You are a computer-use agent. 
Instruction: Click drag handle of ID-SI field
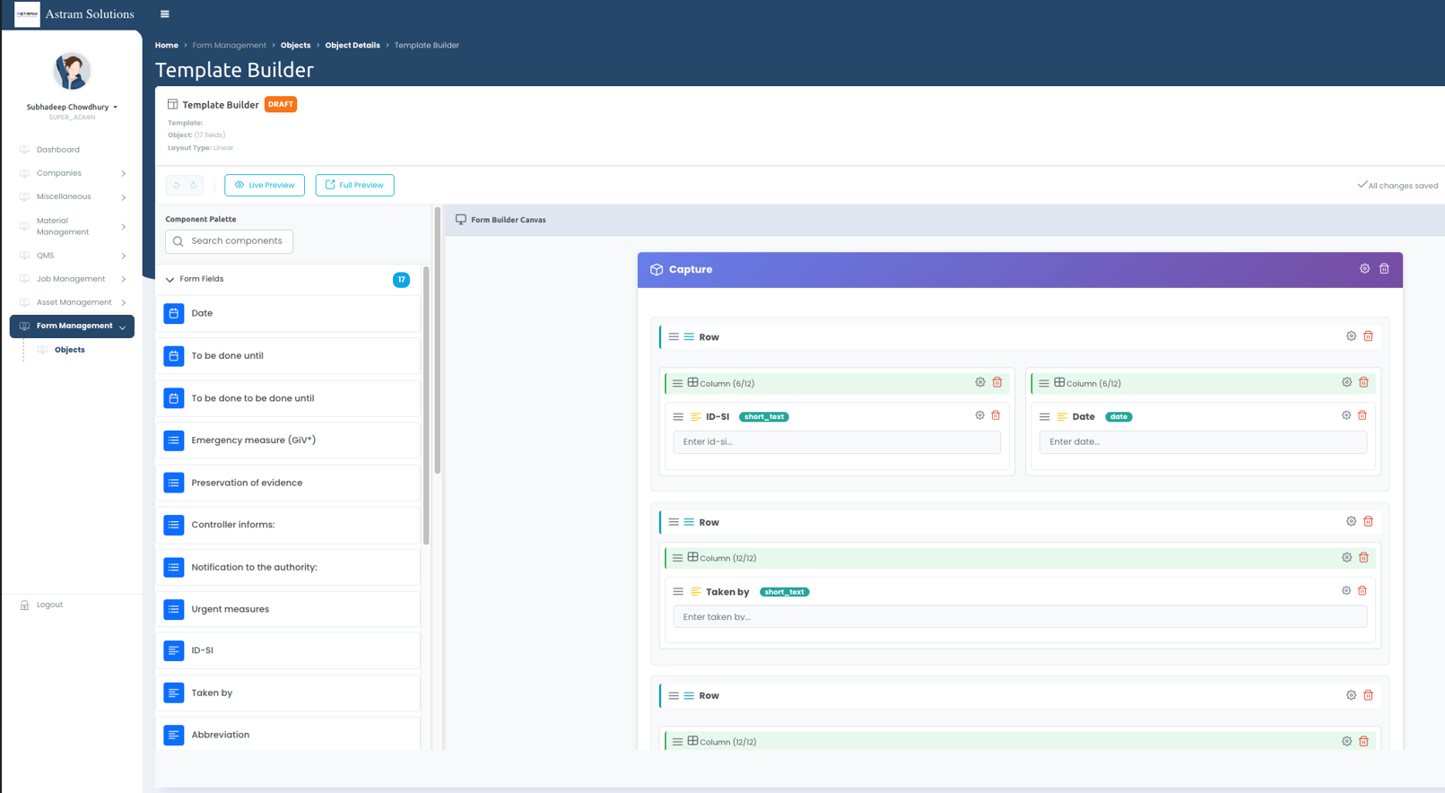tap(678, 417)
